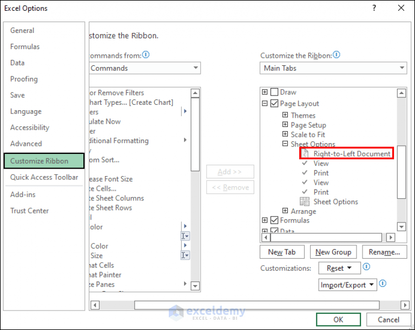Confirm with the OK button
The image size is (415, 330).
click(x=338, y=320)
